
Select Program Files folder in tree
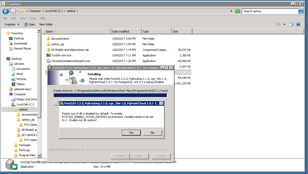coord(27,155)
